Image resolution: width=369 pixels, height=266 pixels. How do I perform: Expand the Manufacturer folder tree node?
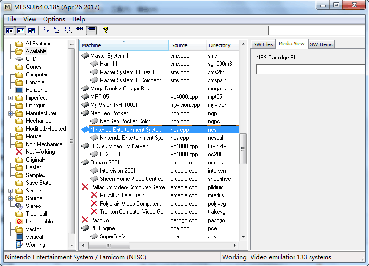(x=11, y=113)
